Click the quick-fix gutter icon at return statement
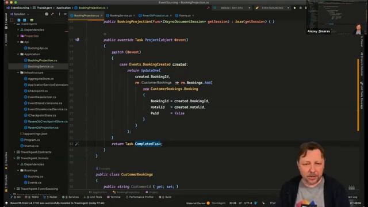The image size is (368, 207). (x=76, y=144)
